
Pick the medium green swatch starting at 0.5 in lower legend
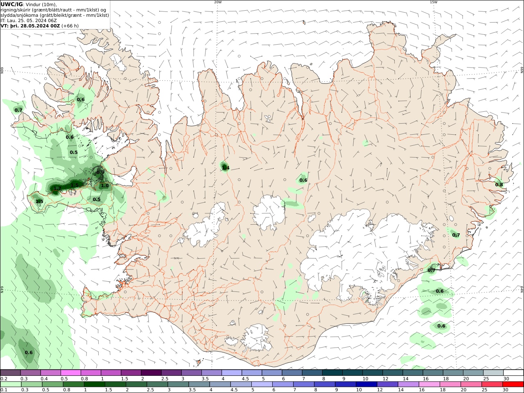click(52, 384)
